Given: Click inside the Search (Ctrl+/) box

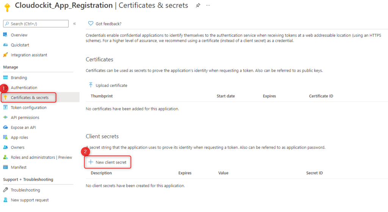Looking at the screenshot, I should (x=36, y=24).
